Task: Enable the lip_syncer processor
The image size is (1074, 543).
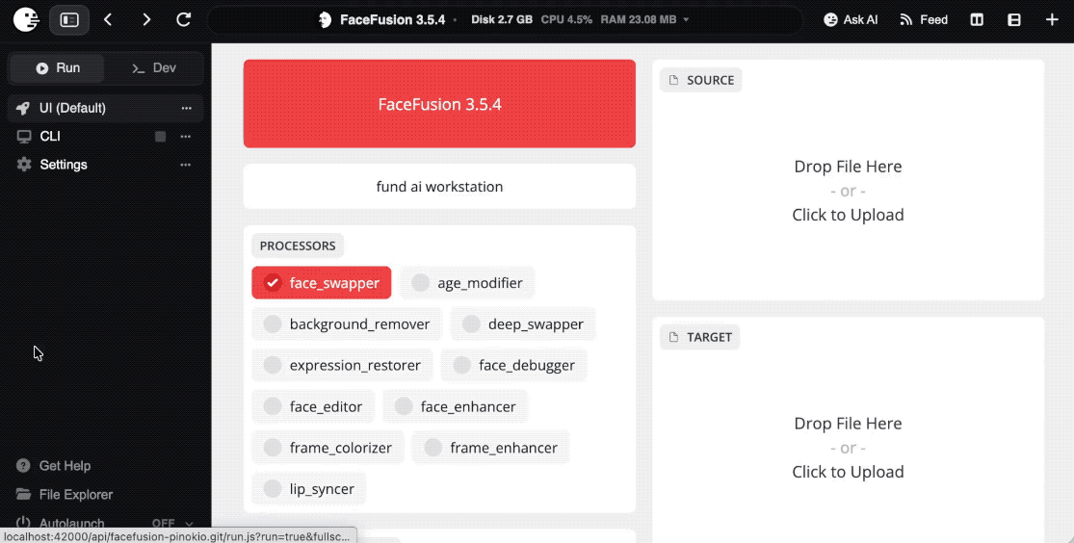Action: click(x=309, y=488)
